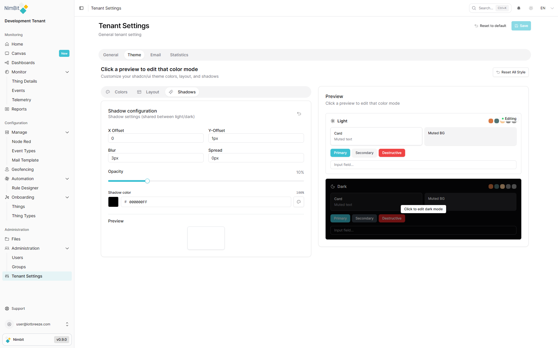Select the Layout grid icon
The image size is (558, 348).
[139, 92]
